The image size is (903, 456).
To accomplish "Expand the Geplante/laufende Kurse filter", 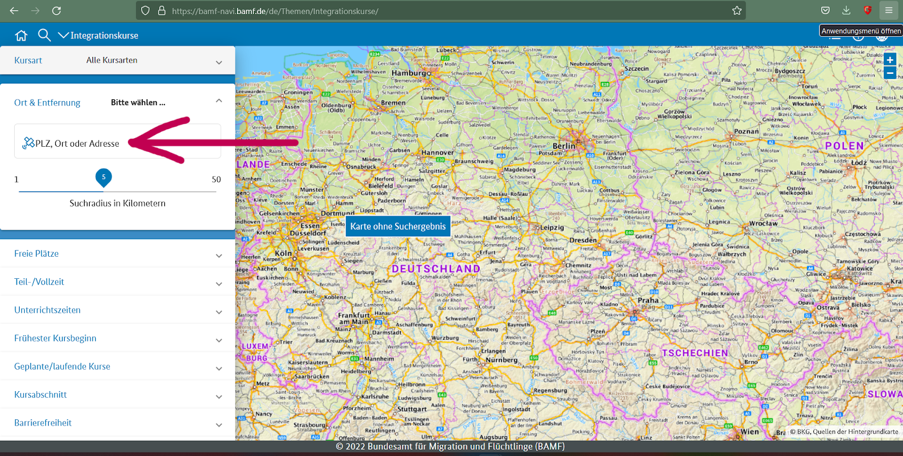I will tap(117, 367).
